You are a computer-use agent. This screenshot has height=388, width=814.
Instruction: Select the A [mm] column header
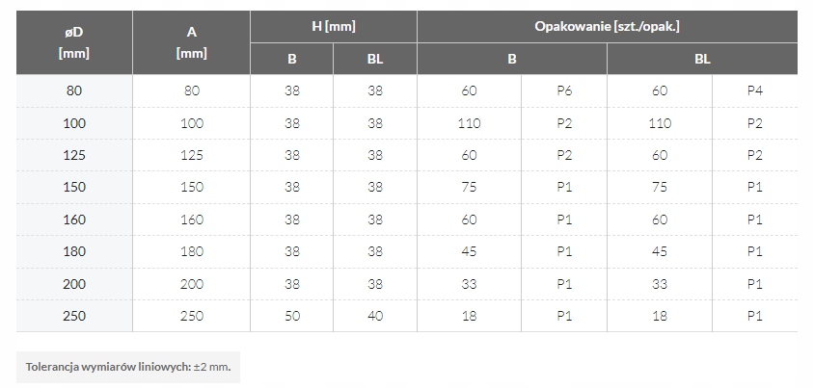tap(191, 42)
